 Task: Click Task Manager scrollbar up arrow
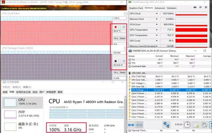tap(125, 97)
